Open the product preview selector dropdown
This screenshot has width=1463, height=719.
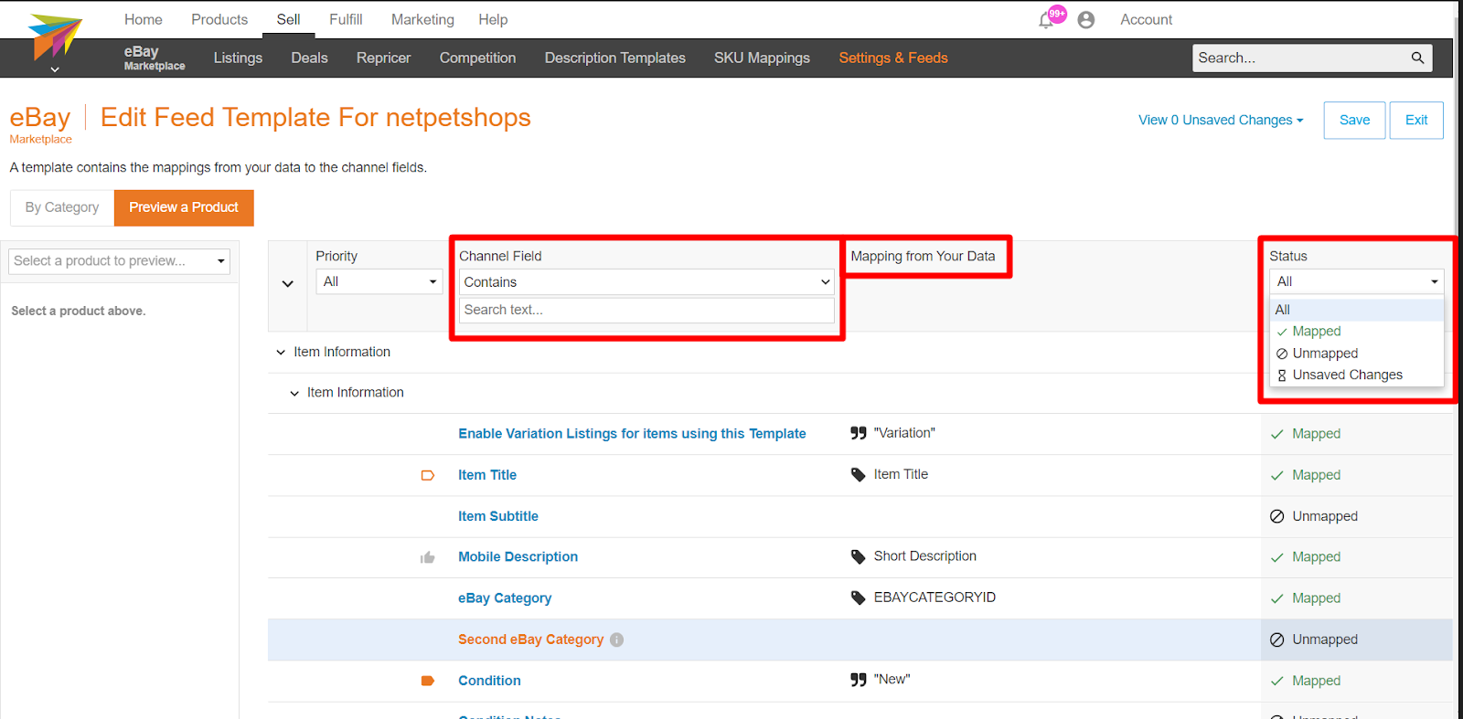120,261
